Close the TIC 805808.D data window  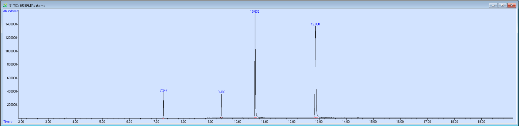tap(511, 5)
